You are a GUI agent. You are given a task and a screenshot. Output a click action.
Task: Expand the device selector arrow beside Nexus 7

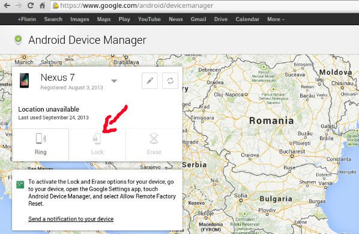click(114, 81)
